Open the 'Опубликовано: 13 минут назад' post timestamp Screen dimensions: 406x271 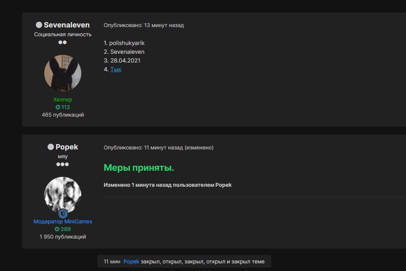pos(143,25)
